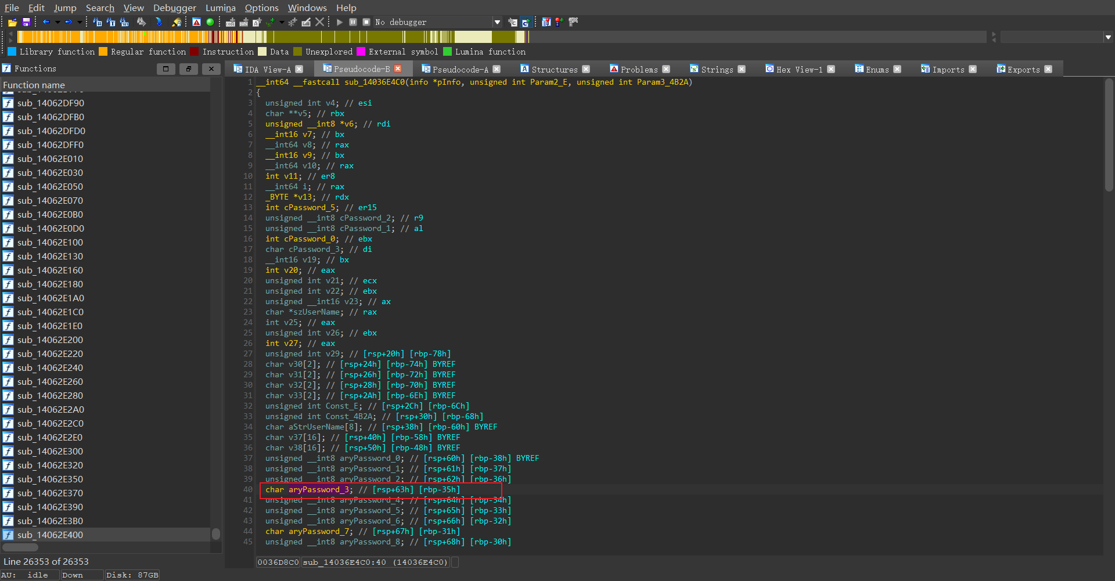The image size is (1115, 581).
Task: Select sub_14062E200 in Functions list
Action: click(x=50, y=340)
